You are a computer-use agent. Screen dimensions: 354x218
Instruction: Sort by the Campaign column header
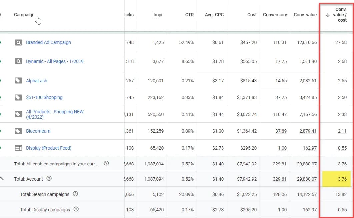point(24,15)
